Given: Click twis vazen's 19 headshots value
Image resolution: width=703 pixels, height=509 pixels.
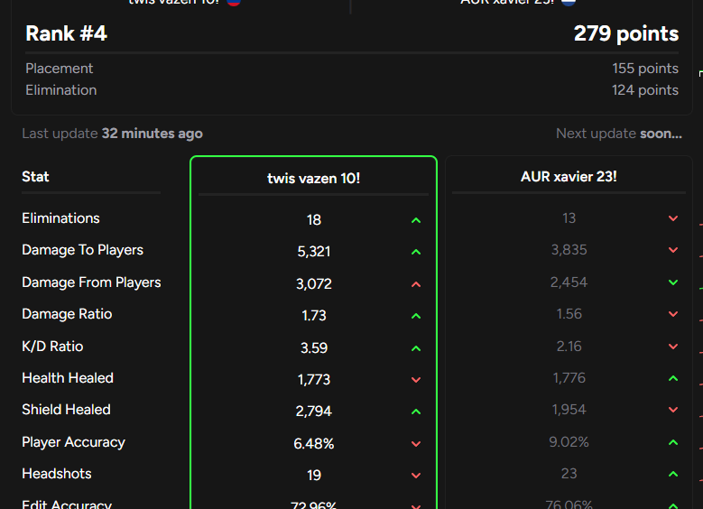Looking at the screenshot, I should tap(313, 475).
